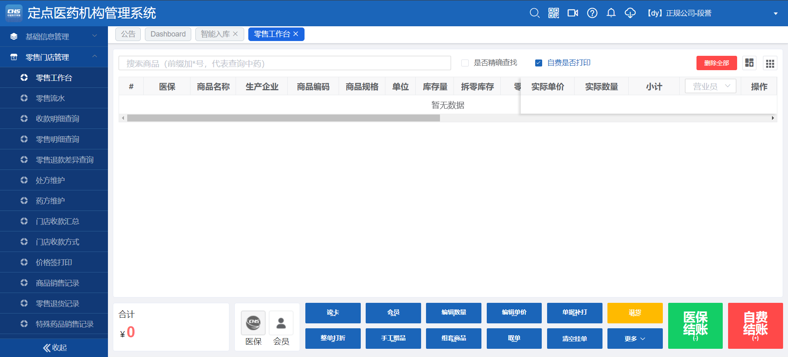The image size is (788, 357).
Task: Click the 商品名称 column header
Action: click(213, 87)
